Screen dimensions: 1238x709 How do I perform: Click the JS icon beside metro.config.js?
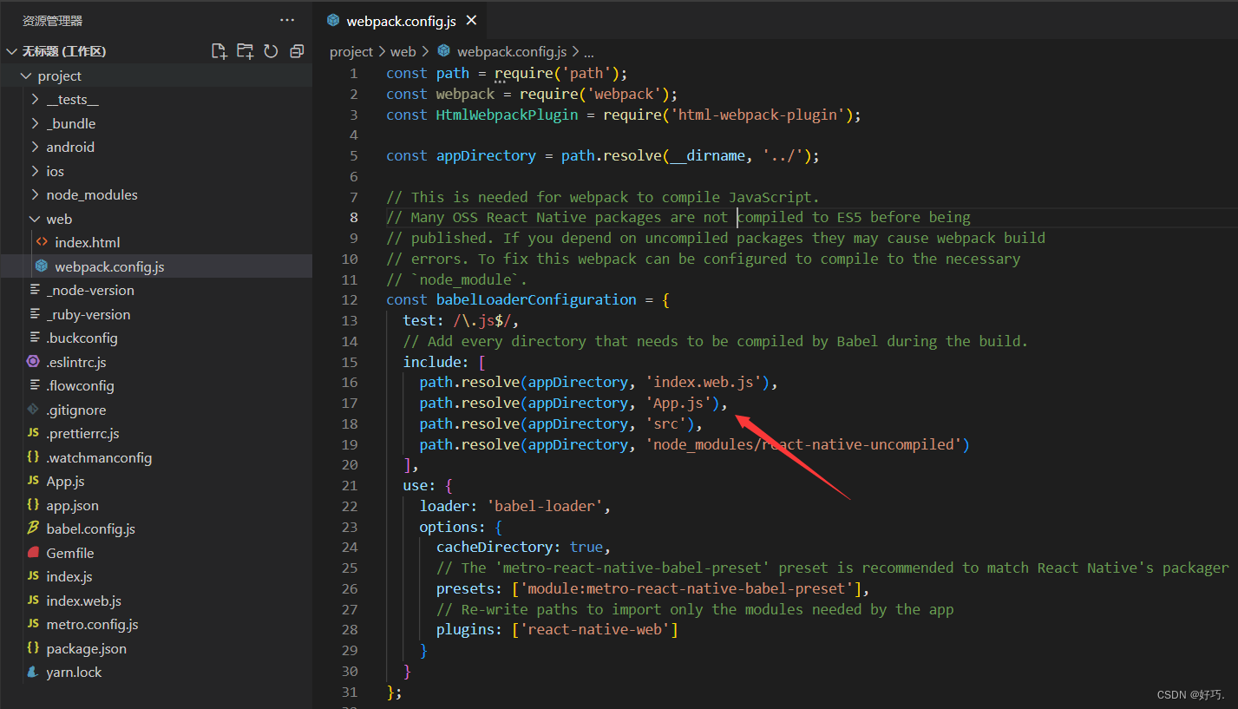(x=33, y=624)
